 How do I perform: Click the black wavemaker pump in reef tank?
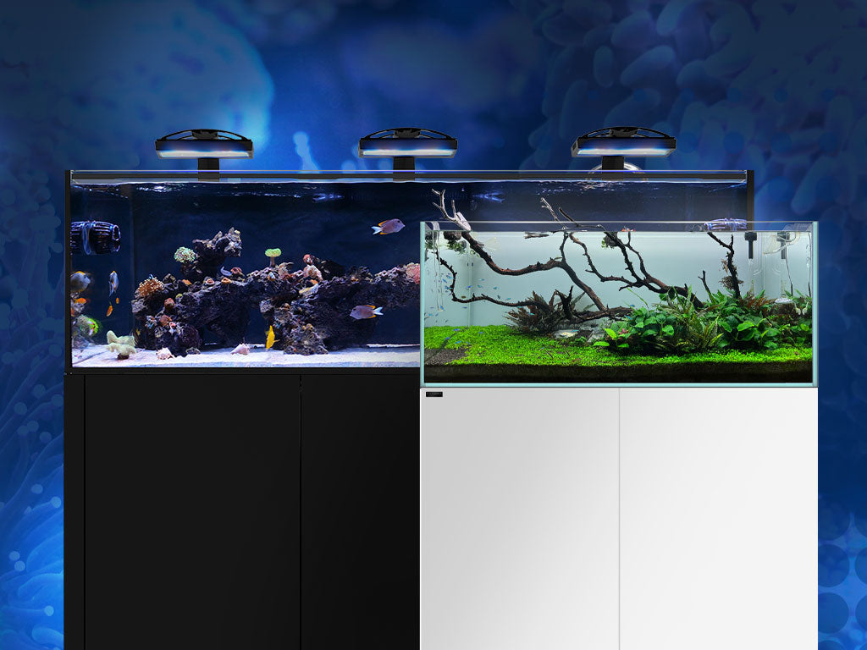coord(94,238)
